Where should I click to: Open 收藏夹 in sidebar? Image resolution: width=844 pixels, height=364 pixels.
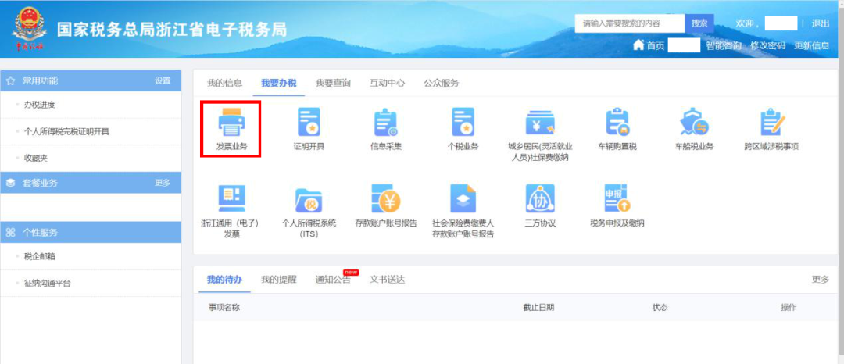point(35,159)
